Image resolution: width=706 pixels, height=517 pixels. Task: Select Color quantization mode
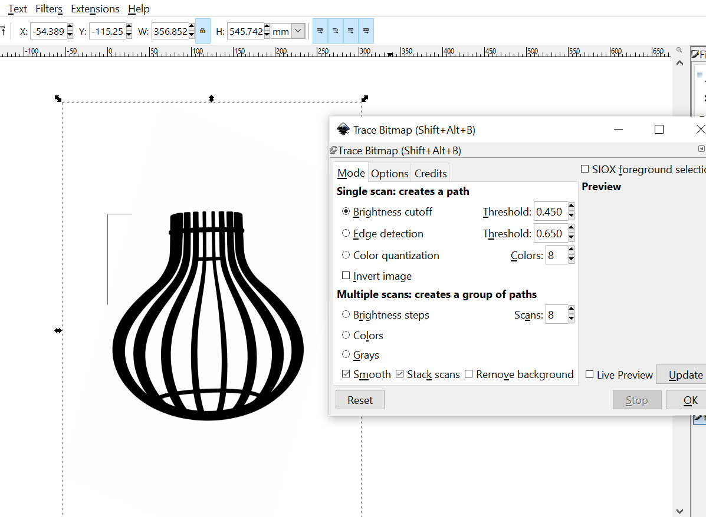click(346, 255)
